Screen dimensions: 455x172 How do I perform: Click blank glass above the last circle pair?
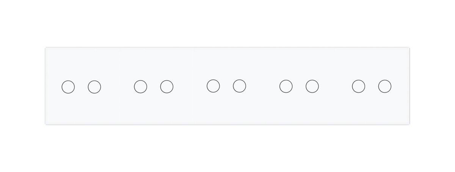(372, 63)
